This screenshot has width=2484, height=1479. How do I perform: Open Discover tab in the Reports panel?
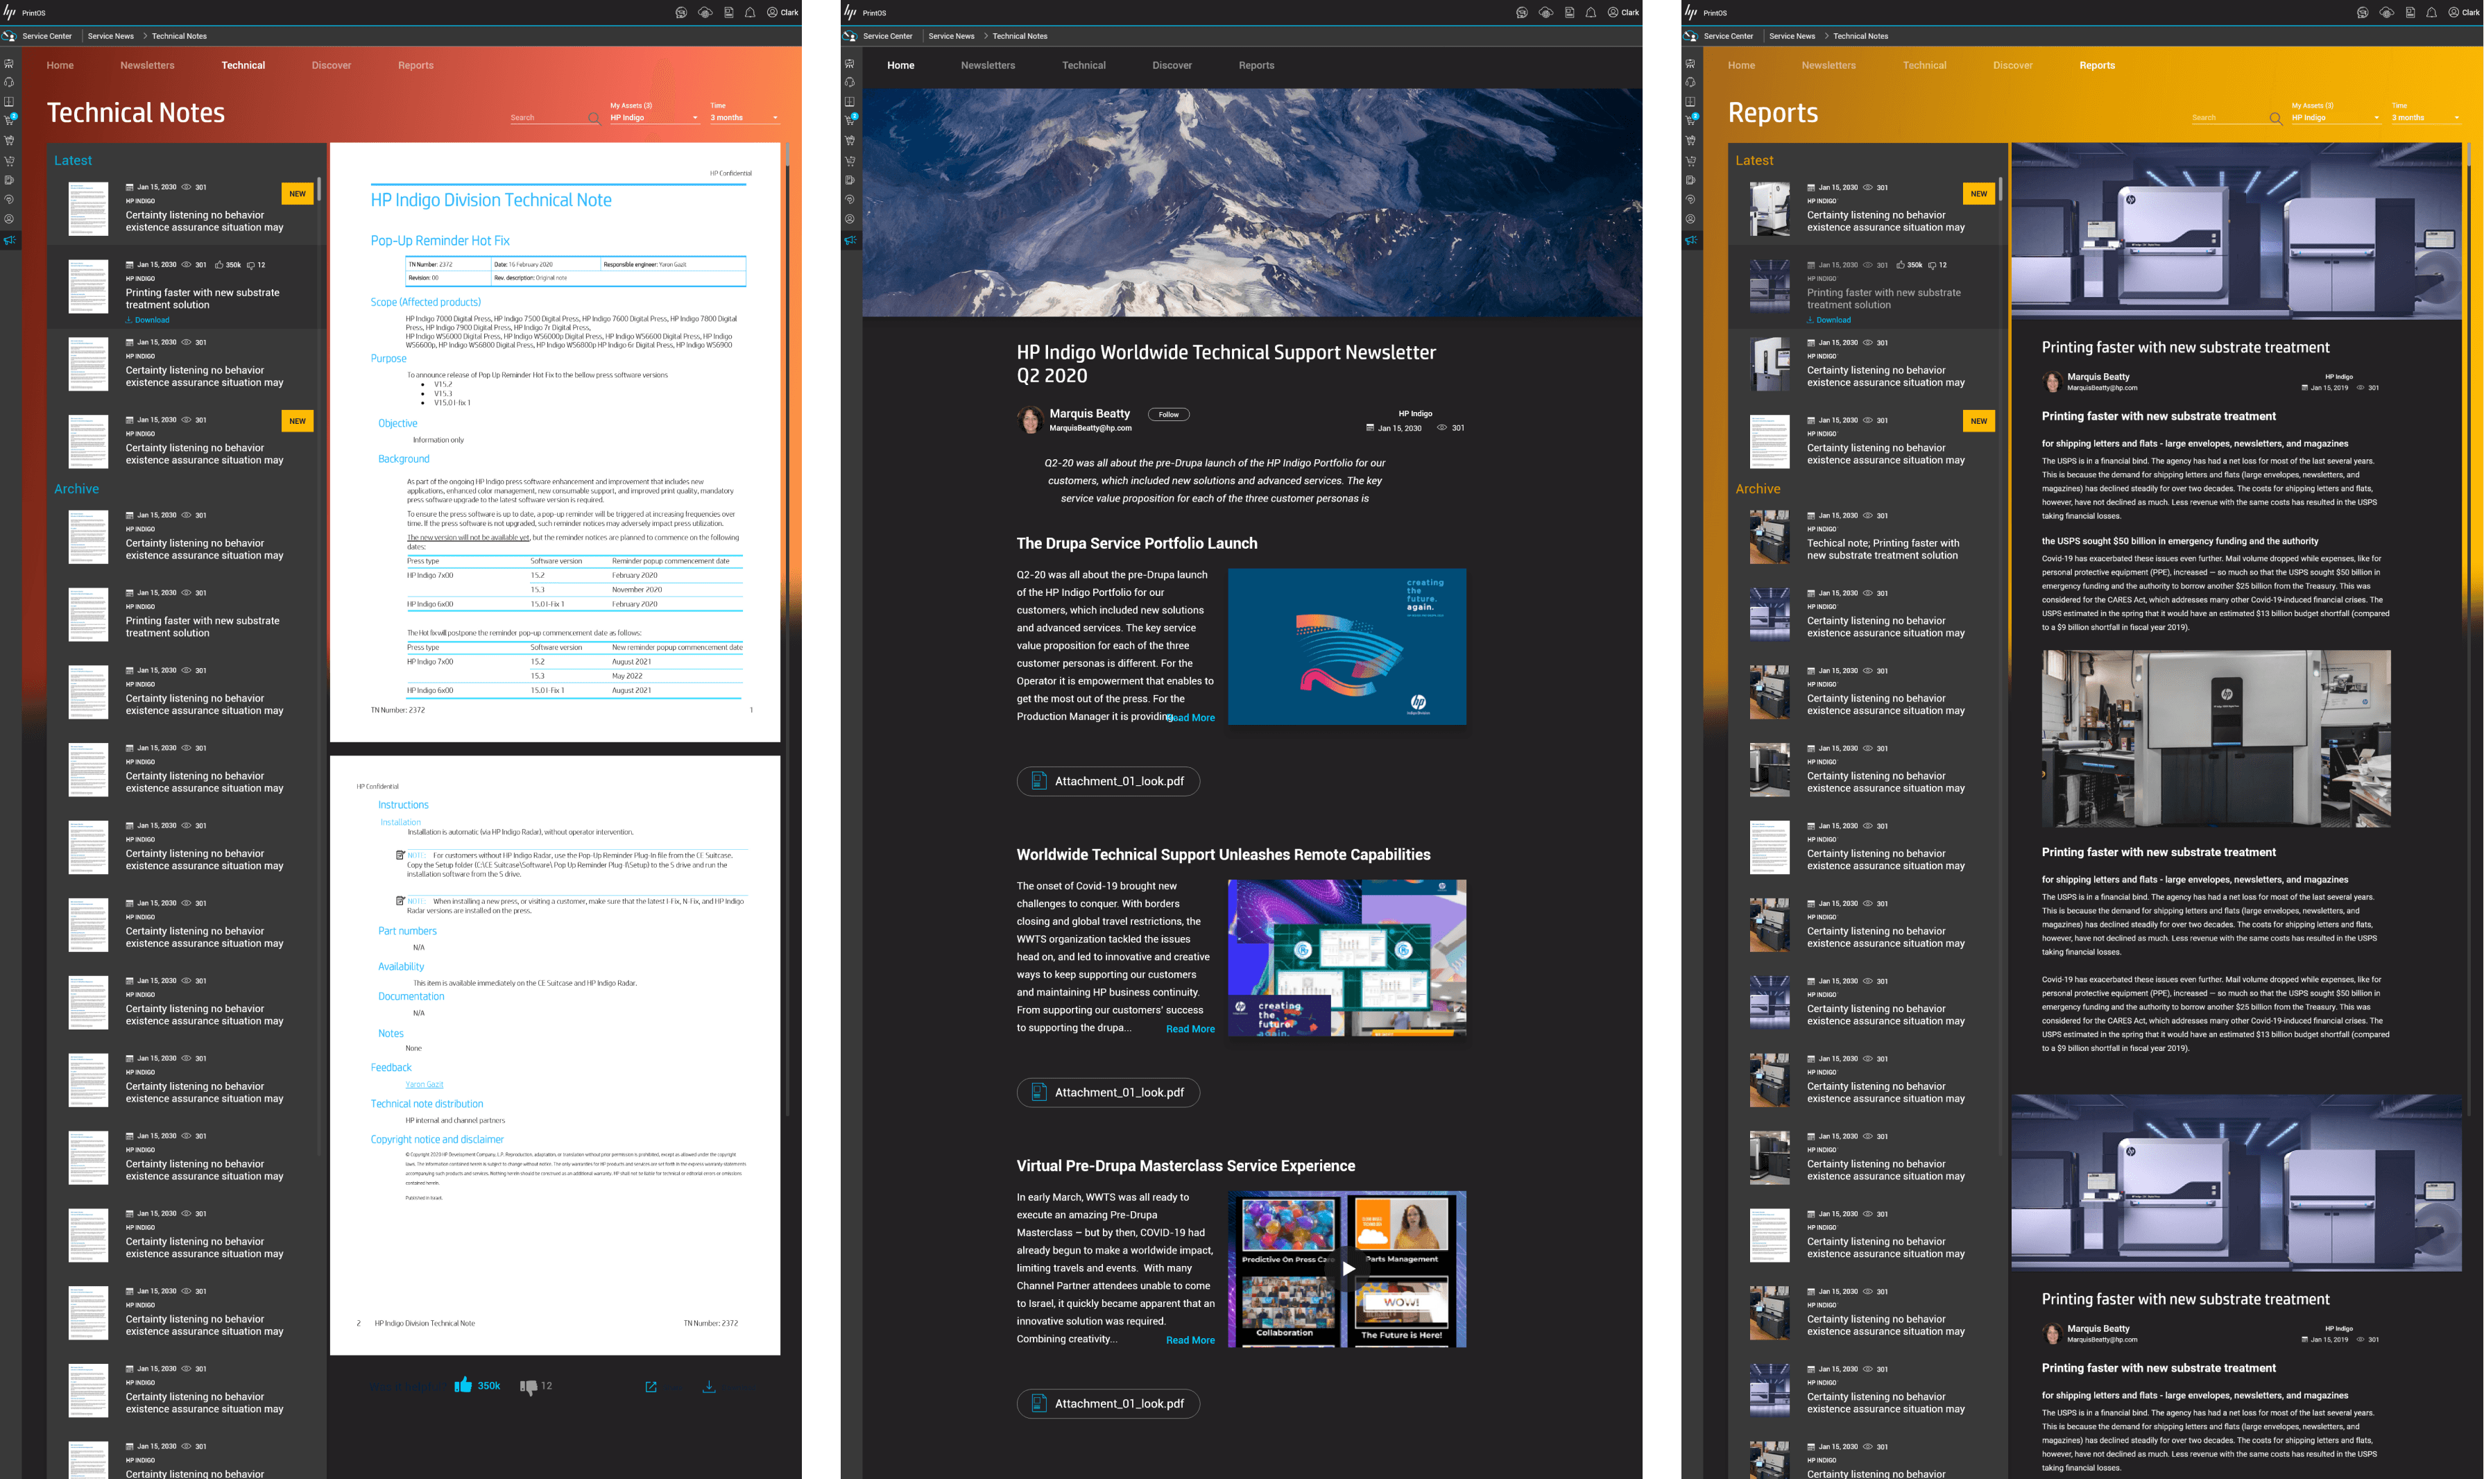pos(2013,66)
